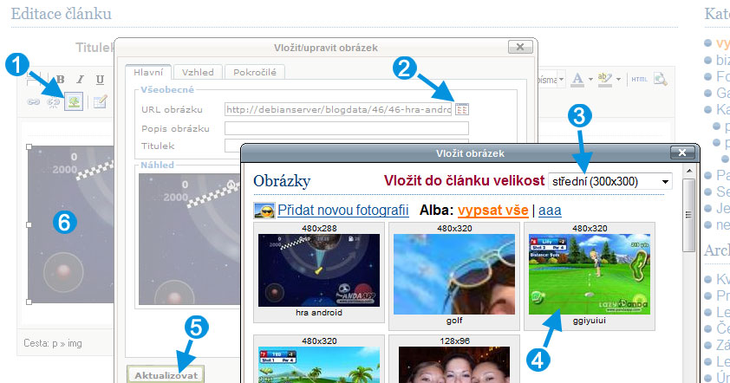Click the smiley icon before Přidat novou fotografii
This screenshot has height=383, width=730.
264,211
